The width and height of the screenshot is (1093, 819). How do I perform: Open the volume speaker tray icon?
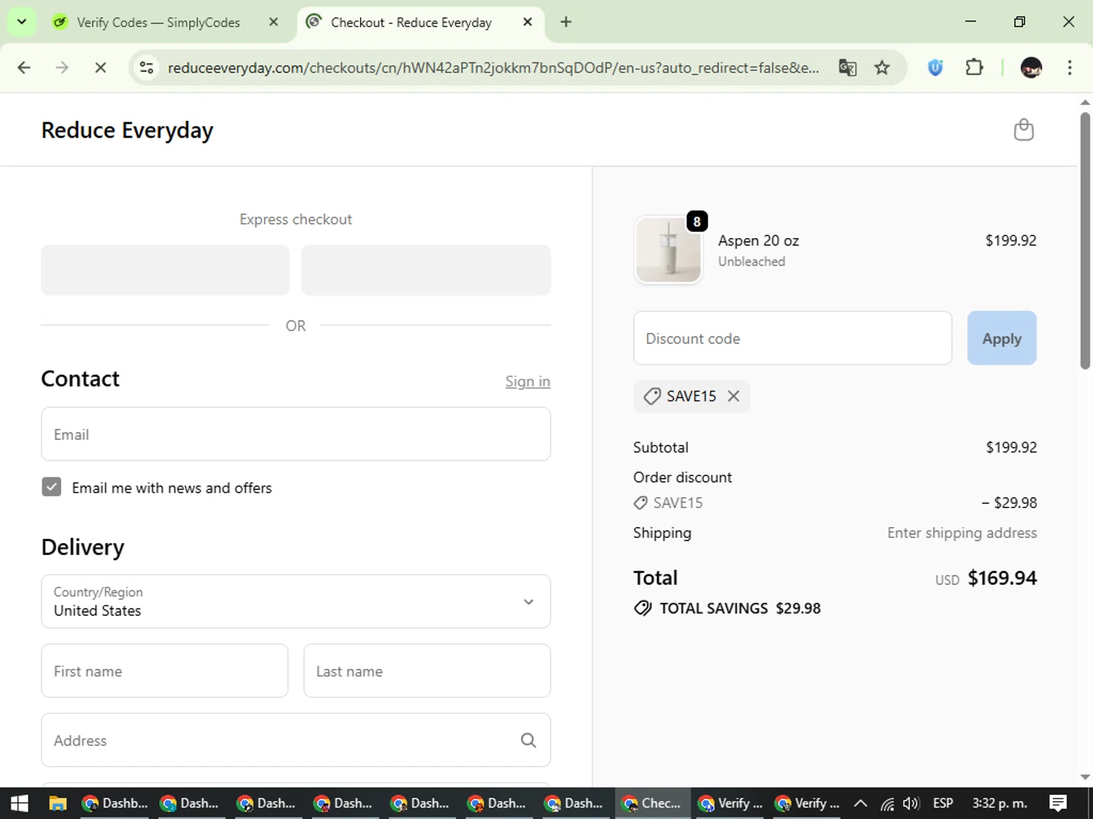[911, 803]
